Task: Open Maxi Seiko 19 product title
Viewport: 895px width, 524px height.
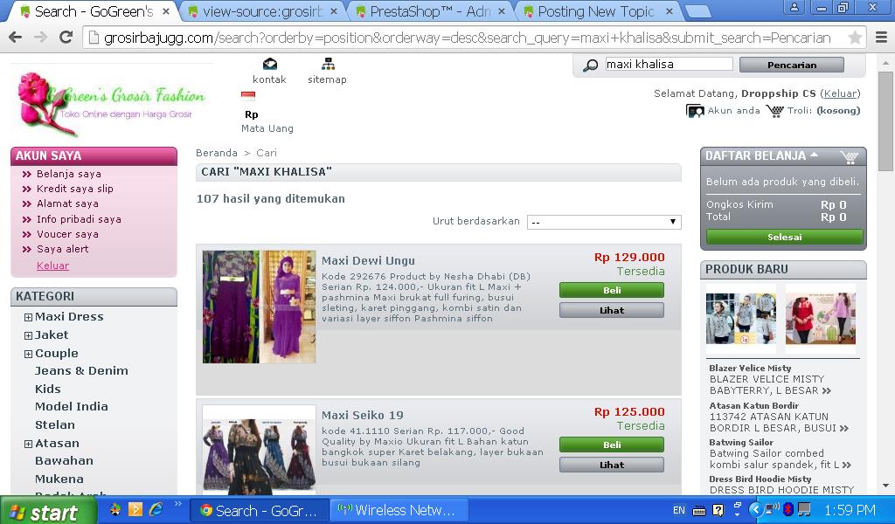Action: 363,415
